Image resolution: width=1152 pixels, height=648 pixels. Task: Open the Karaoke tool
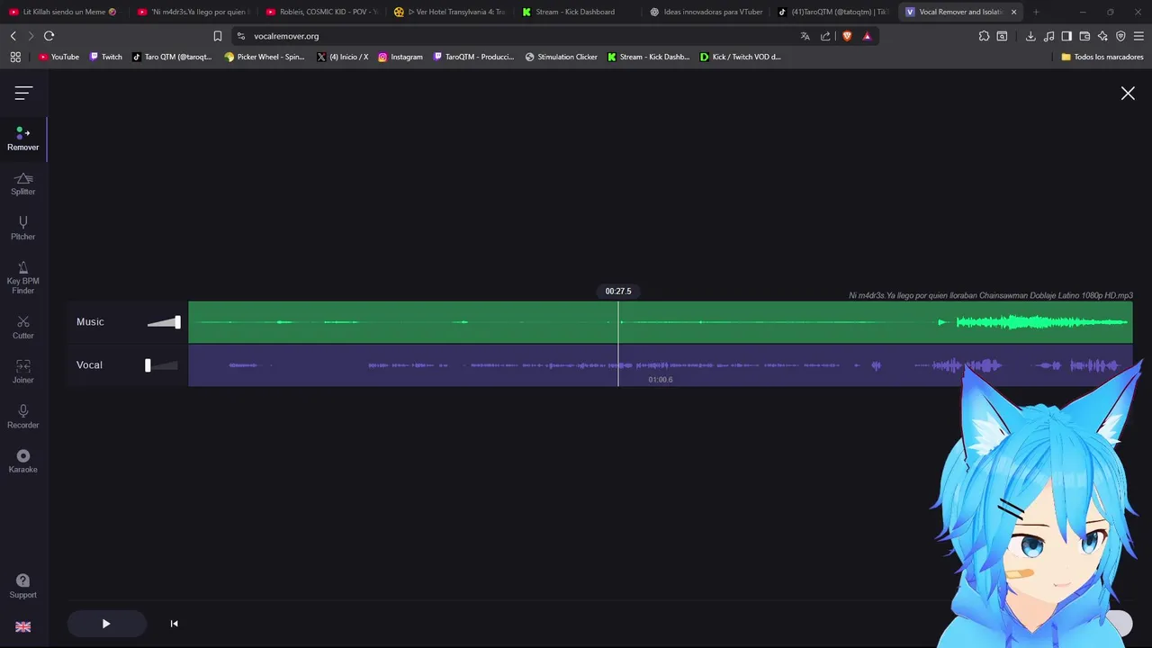pyautogui.click(x=23, y=461)
